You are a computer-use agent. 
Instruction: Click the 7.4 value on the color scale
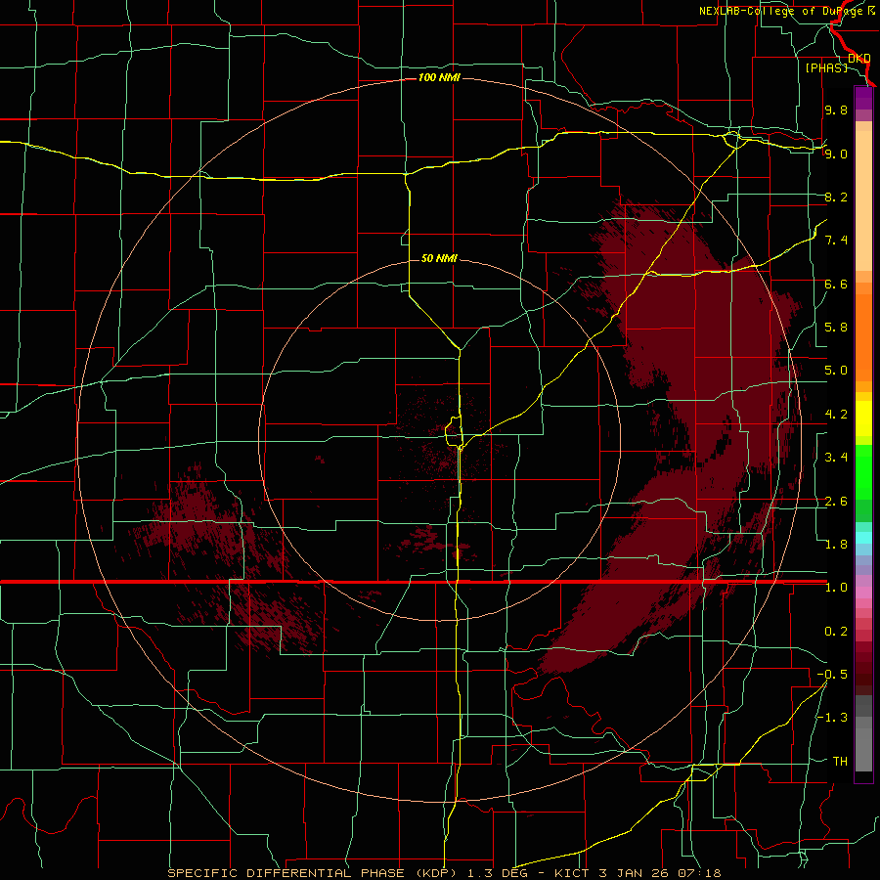(836, 241)
